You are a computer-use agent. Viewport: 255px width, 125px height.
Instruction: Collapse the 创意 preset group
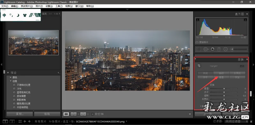(11, 81)
